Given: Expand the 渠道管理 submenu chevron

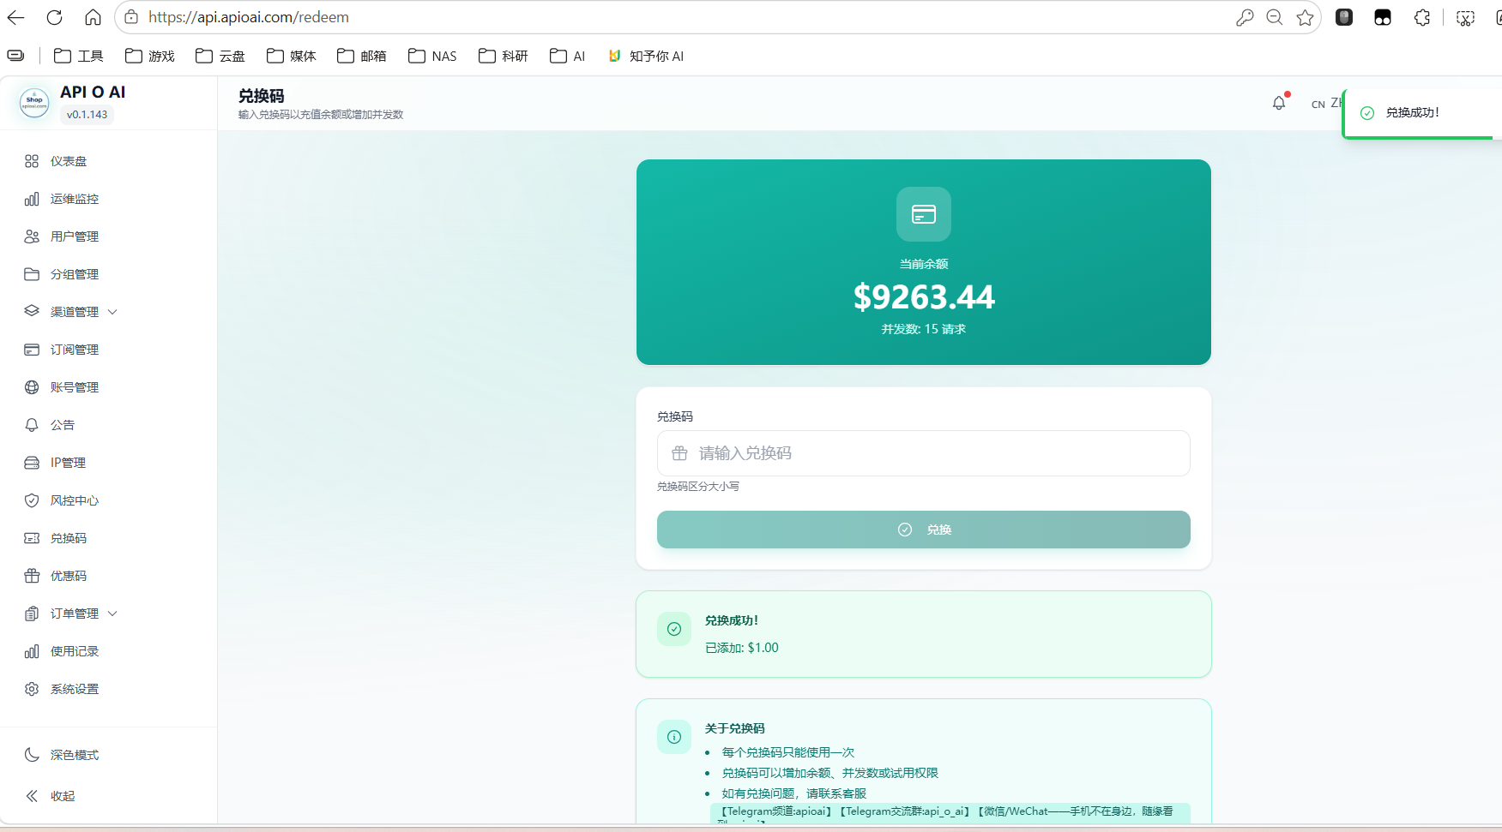Looking at the screenshot, I should (112, 312).
